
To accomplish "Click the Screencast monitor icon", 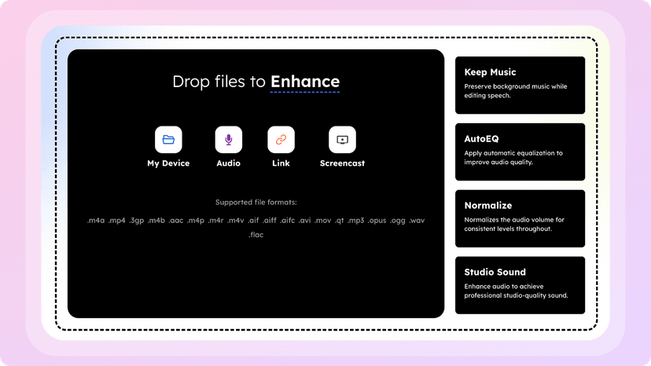I will point(342,140).
